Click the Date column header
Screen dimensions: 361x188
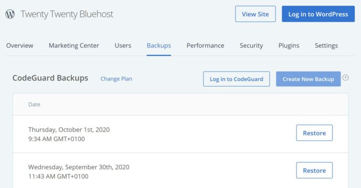click(34, 104)
